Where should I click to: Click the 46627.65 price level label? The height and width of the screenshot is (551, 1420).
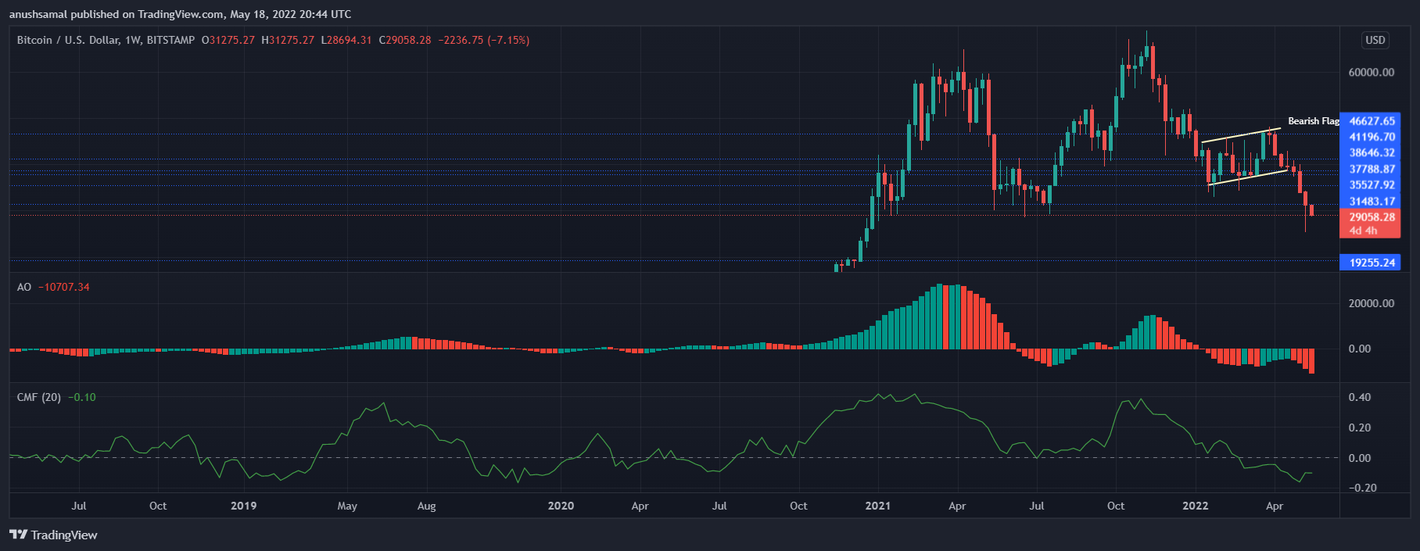pos(1372,121)
